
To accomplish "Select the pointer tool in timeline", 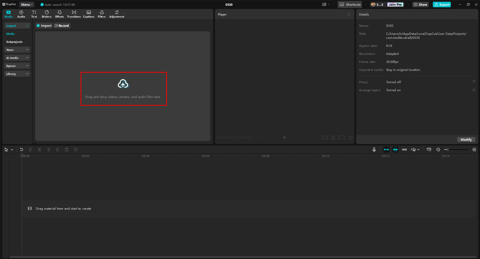I will click(x=6, y=150).
